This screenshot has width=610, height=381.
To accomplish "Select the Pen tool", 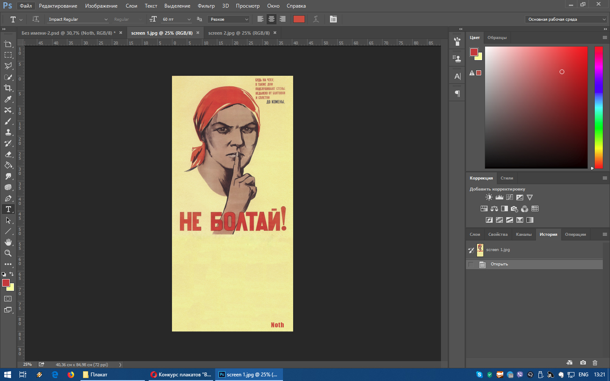I will coord(8,198).
